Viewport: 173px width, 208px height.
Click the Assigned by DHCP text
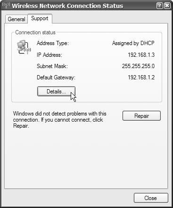133,43
